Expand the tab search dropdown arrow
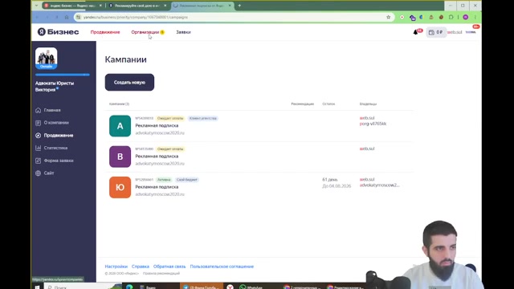Viewport: 514px width, 289px height. point(36,6)
